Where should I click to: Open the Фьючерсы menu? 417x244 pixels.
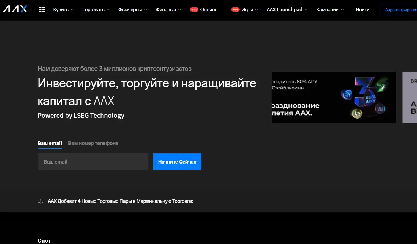coord(130,10)
